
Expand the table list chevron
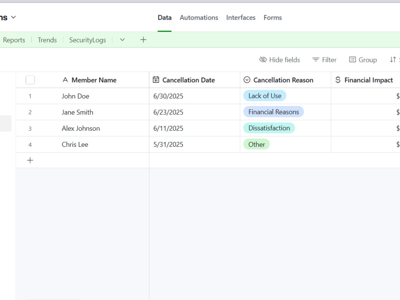[x=122, y=40]
